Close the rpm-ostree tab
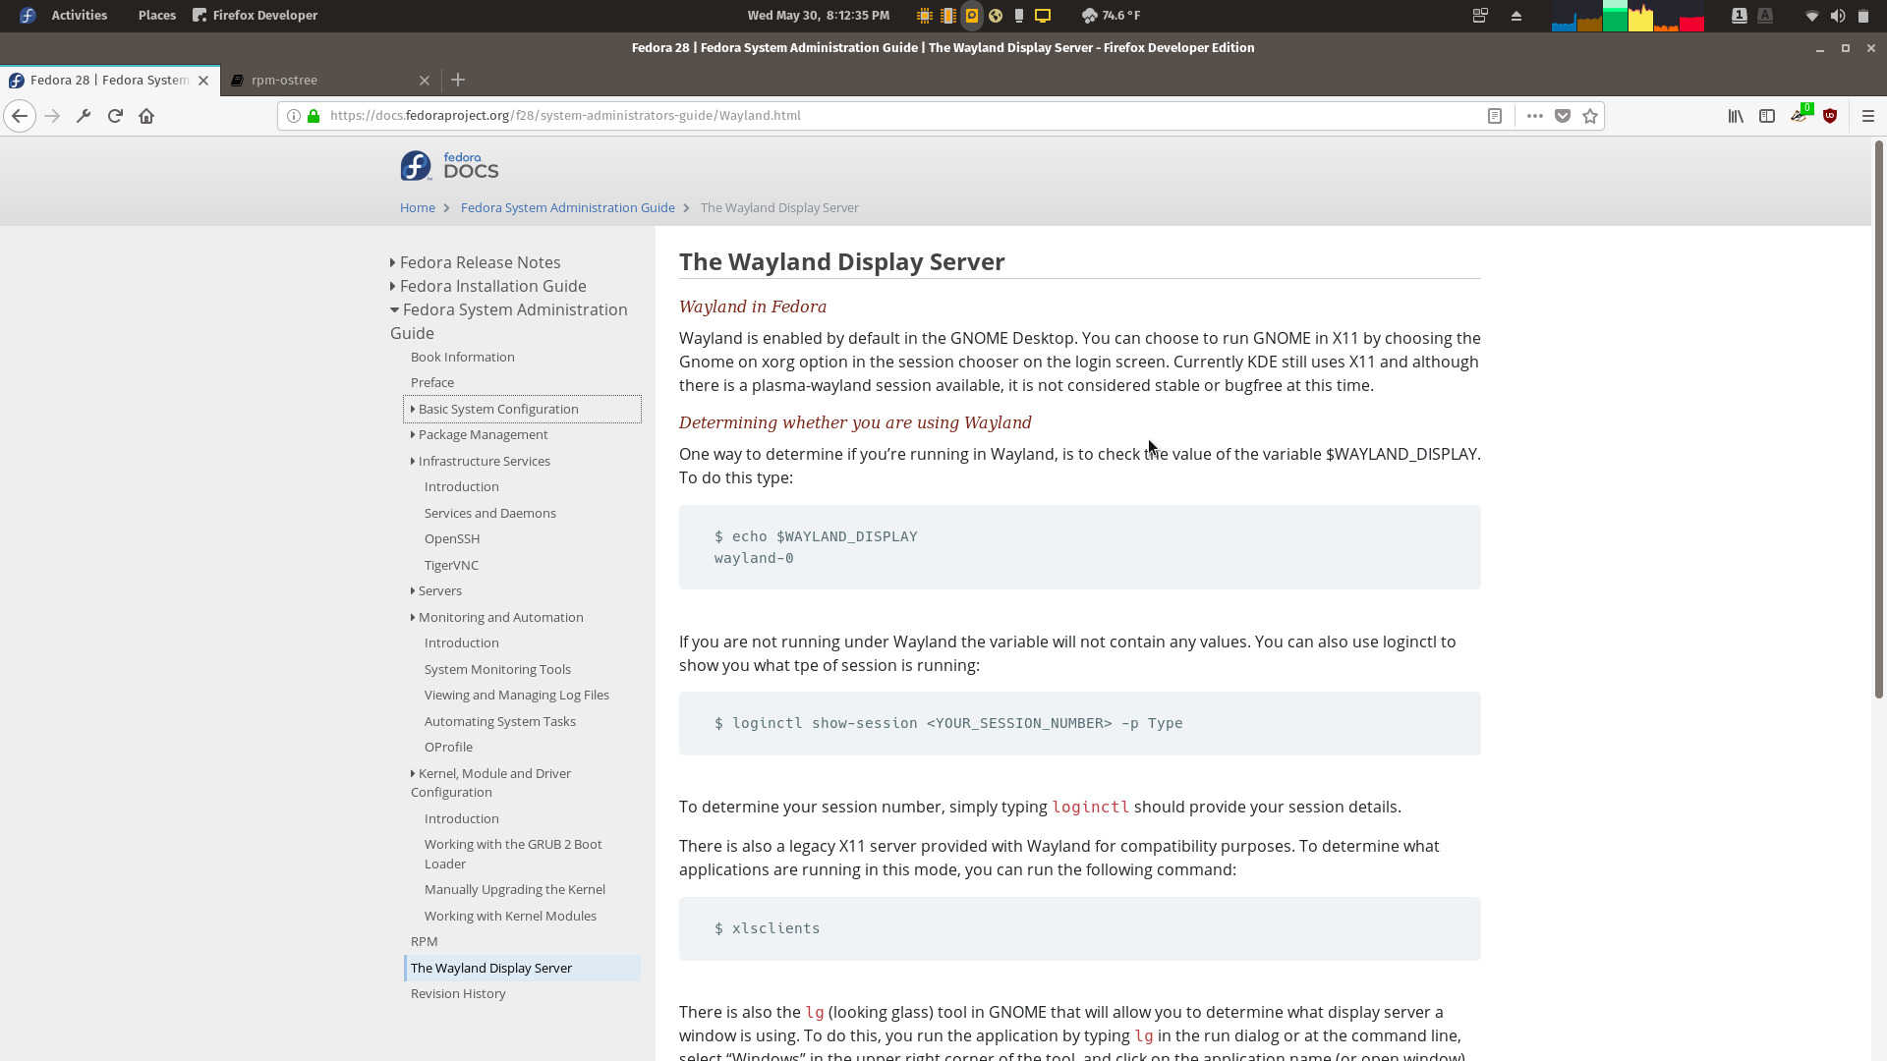This screenshot has height=1061, width=1887. coord(424,81)
